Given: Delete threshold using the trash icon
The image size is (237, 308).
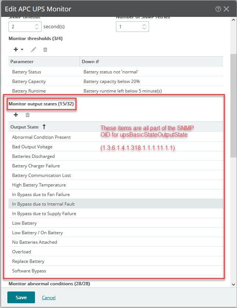Looking at the screenshot, I should [x=45, y=50].
